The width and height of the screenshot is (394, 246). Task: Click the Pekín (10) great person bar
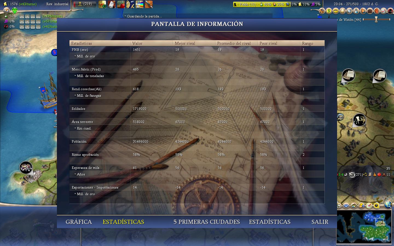pyautogui.click(x=277, y=4)
